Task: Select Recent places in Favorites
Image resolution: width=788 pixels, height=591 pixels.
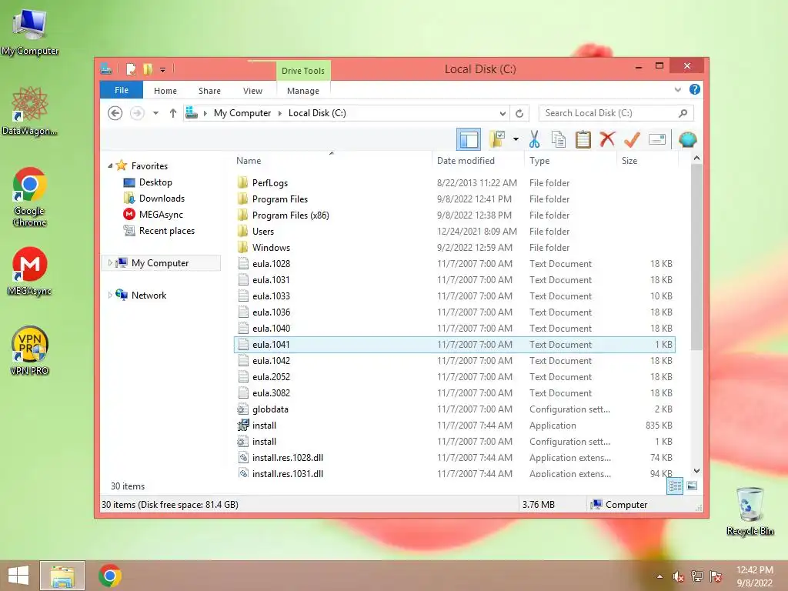Action: pyautogui.click(x=166, y=231)
